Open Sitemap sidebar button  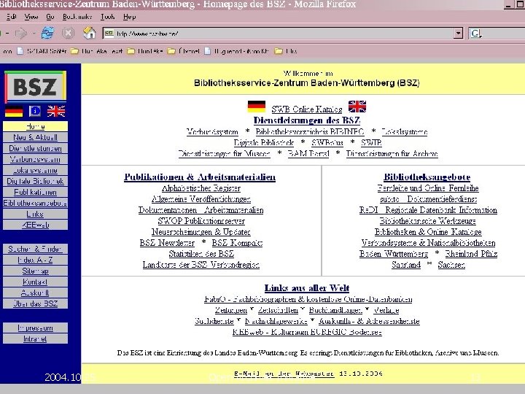tap(35, 271)
